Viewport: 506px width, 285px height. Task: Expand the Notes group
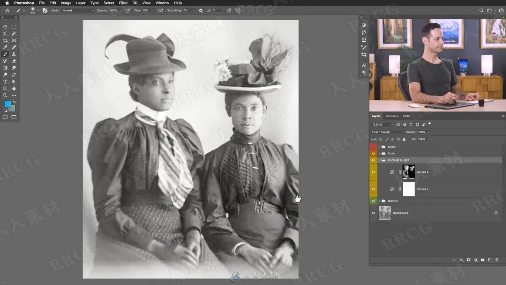pos(379,147)
